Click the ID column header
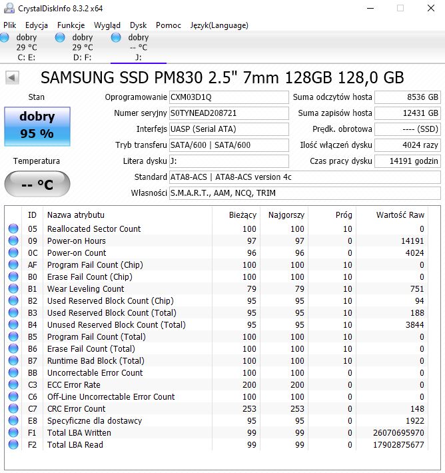This screenshot has height=473, width=445. pos(32,215)
